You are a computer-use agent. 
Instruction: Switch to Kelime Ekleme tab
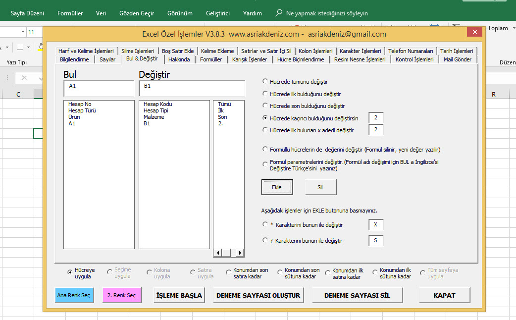(217, 51)
